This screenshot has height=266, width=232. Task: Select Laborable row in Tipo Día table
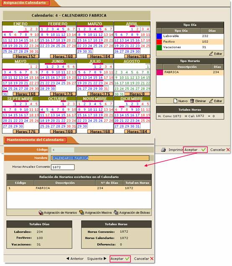click(x=190, y=36)
